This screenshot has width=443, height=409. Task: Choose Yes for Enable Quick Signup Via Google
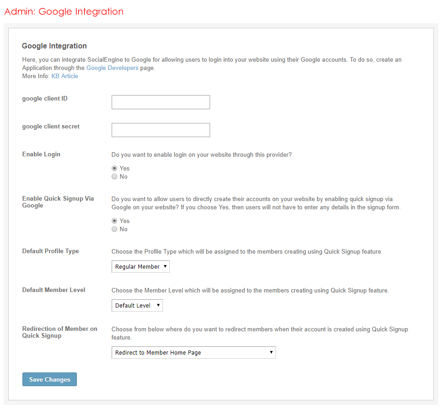click(114, 221)
